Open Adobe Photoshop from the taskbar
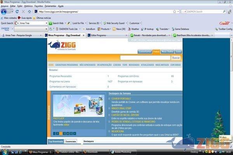This screenshot has width=233, height=155. (123, 152)
